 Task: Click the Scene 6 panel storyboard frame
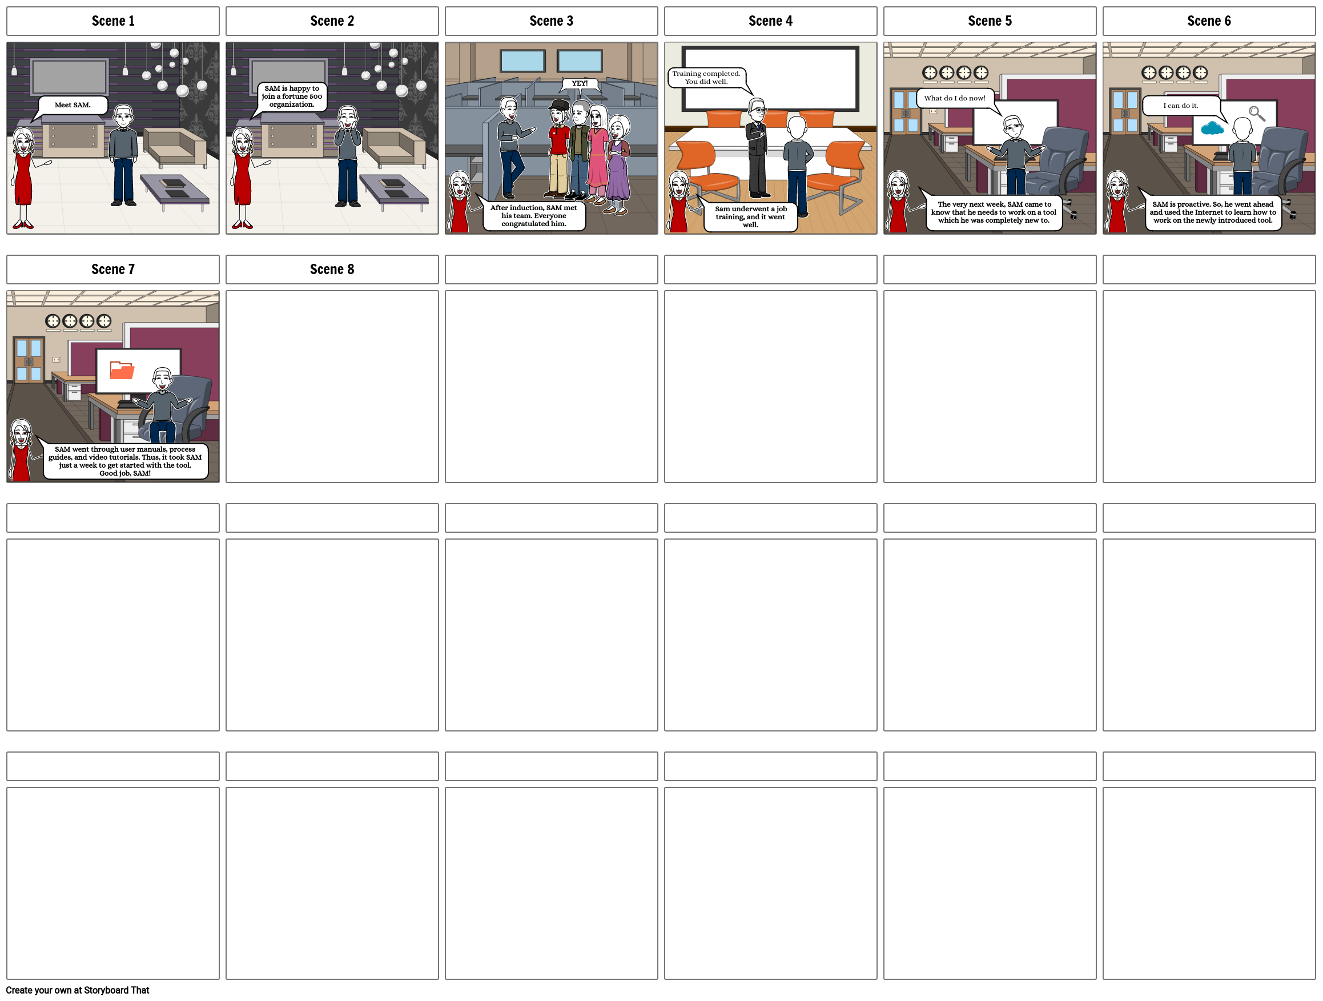click(1212, 136)
